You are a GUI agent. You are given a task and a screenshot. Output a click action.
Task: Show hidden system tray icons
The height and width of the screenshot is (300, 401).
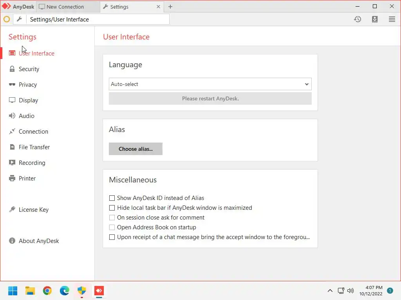coord(330,291)
